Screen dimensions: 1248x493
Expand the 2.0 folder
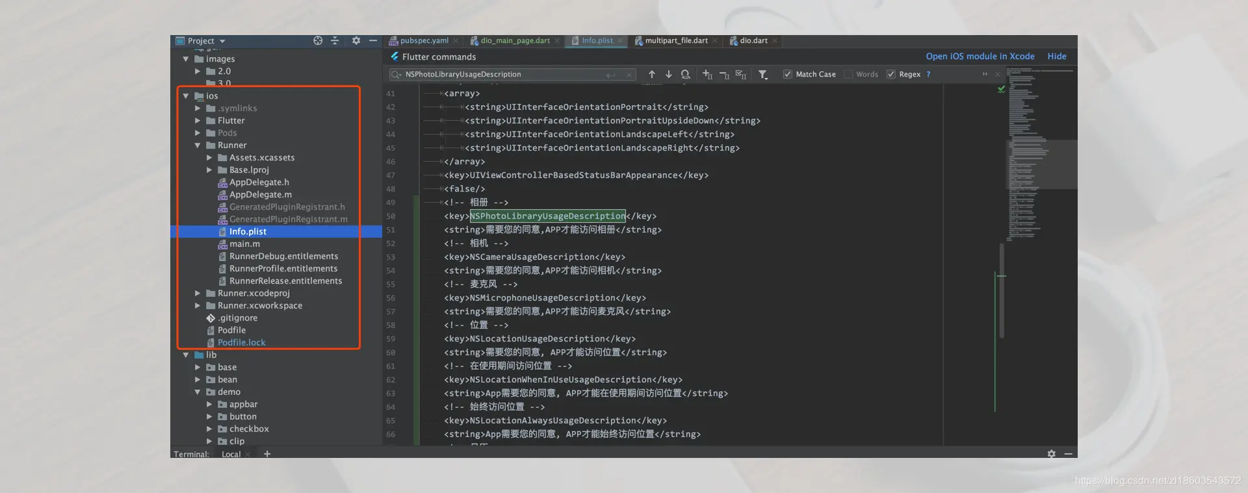pyautogui.click(x=198, y=71)
